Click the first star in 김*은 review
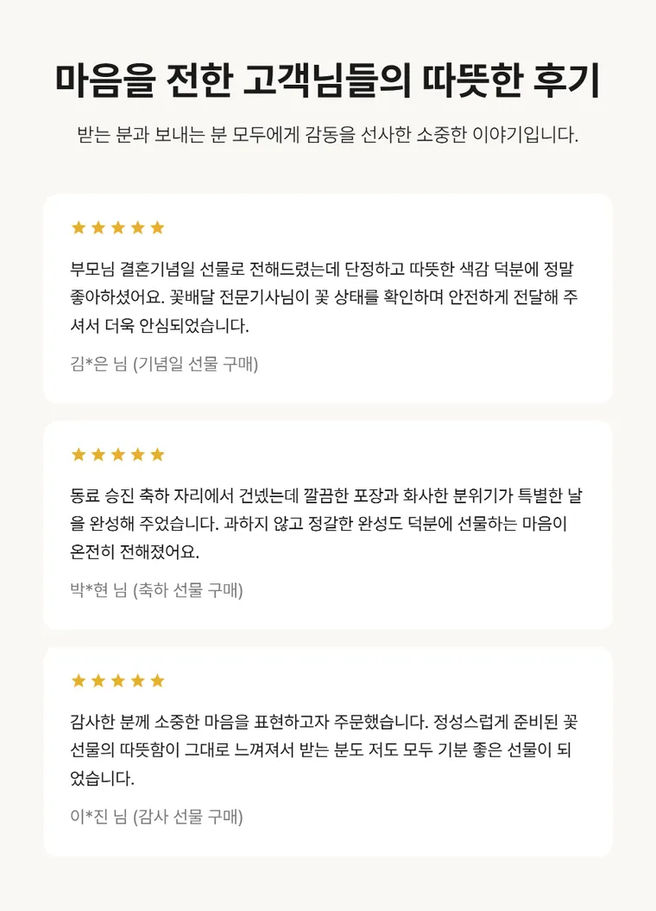 [79, 228]
